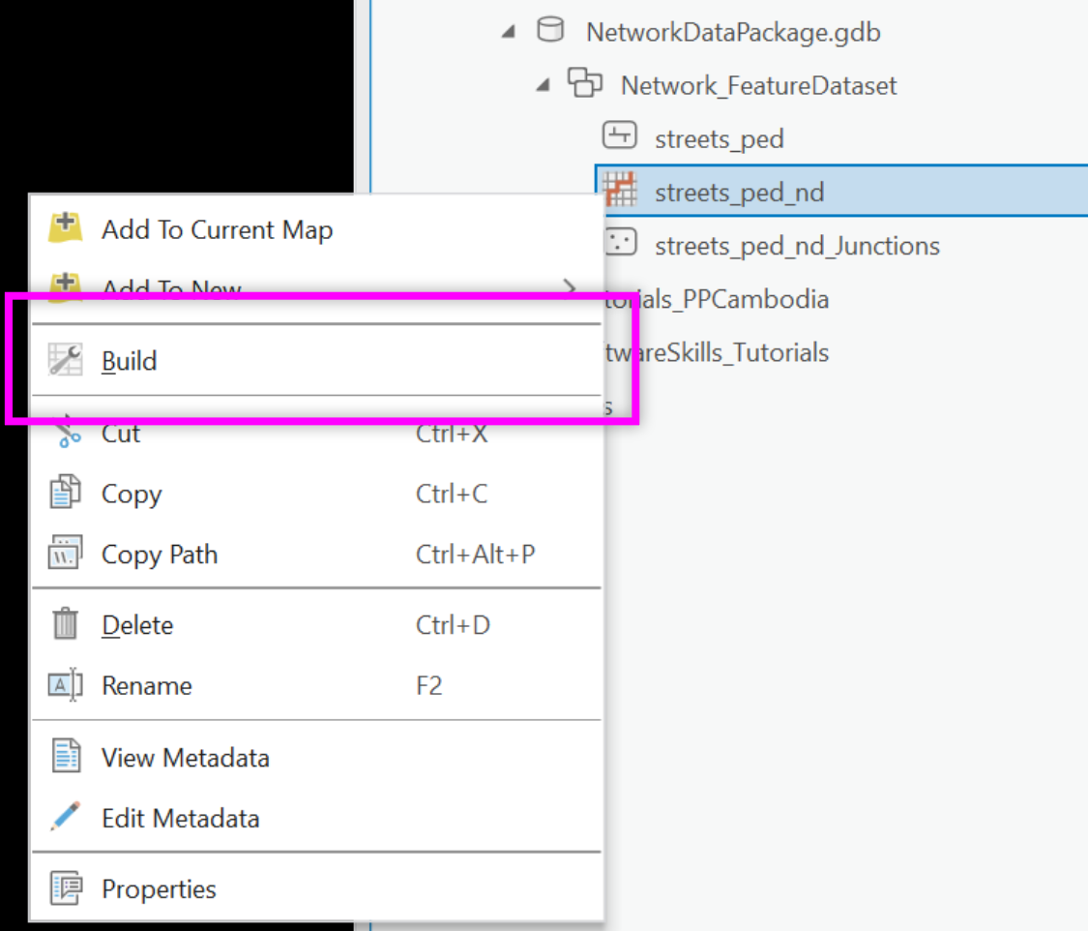The image size is (1088, 931).
Task: Click the Copy Path icon
Action: coord(66,554)
